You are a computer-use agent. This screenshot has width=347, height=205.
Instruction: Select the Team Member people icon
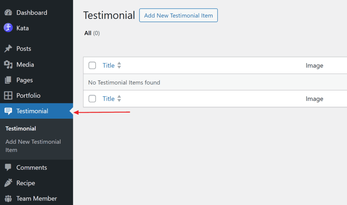coord(8,198)
